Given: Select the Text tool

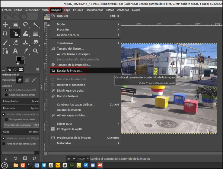Looking at the screenshot, I should [15, 51].
